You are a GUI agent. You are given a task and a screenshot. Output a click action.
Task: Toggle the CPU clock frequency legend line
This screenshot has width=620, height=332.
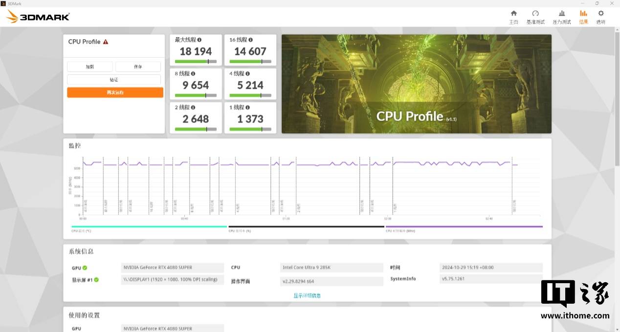[x=464, y=227]
